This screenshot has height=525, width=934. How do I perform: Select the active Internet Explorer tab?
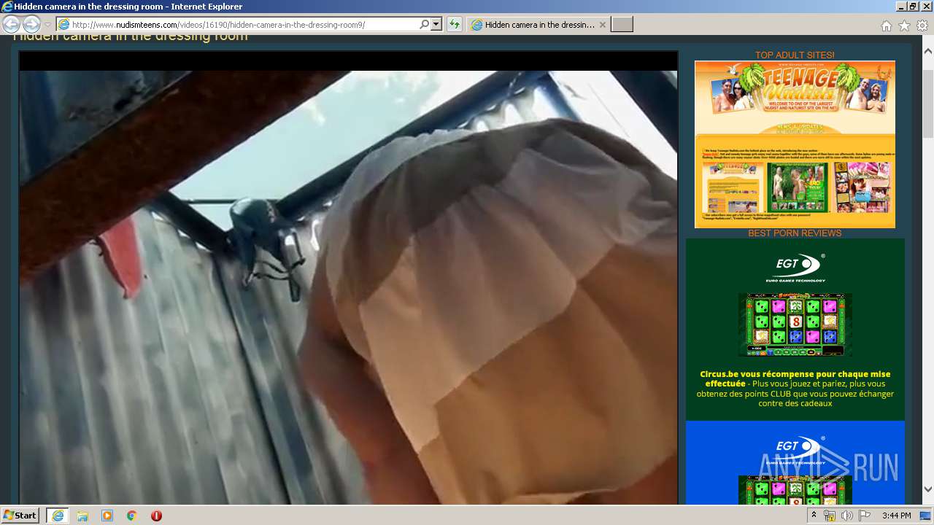(539, 25)
